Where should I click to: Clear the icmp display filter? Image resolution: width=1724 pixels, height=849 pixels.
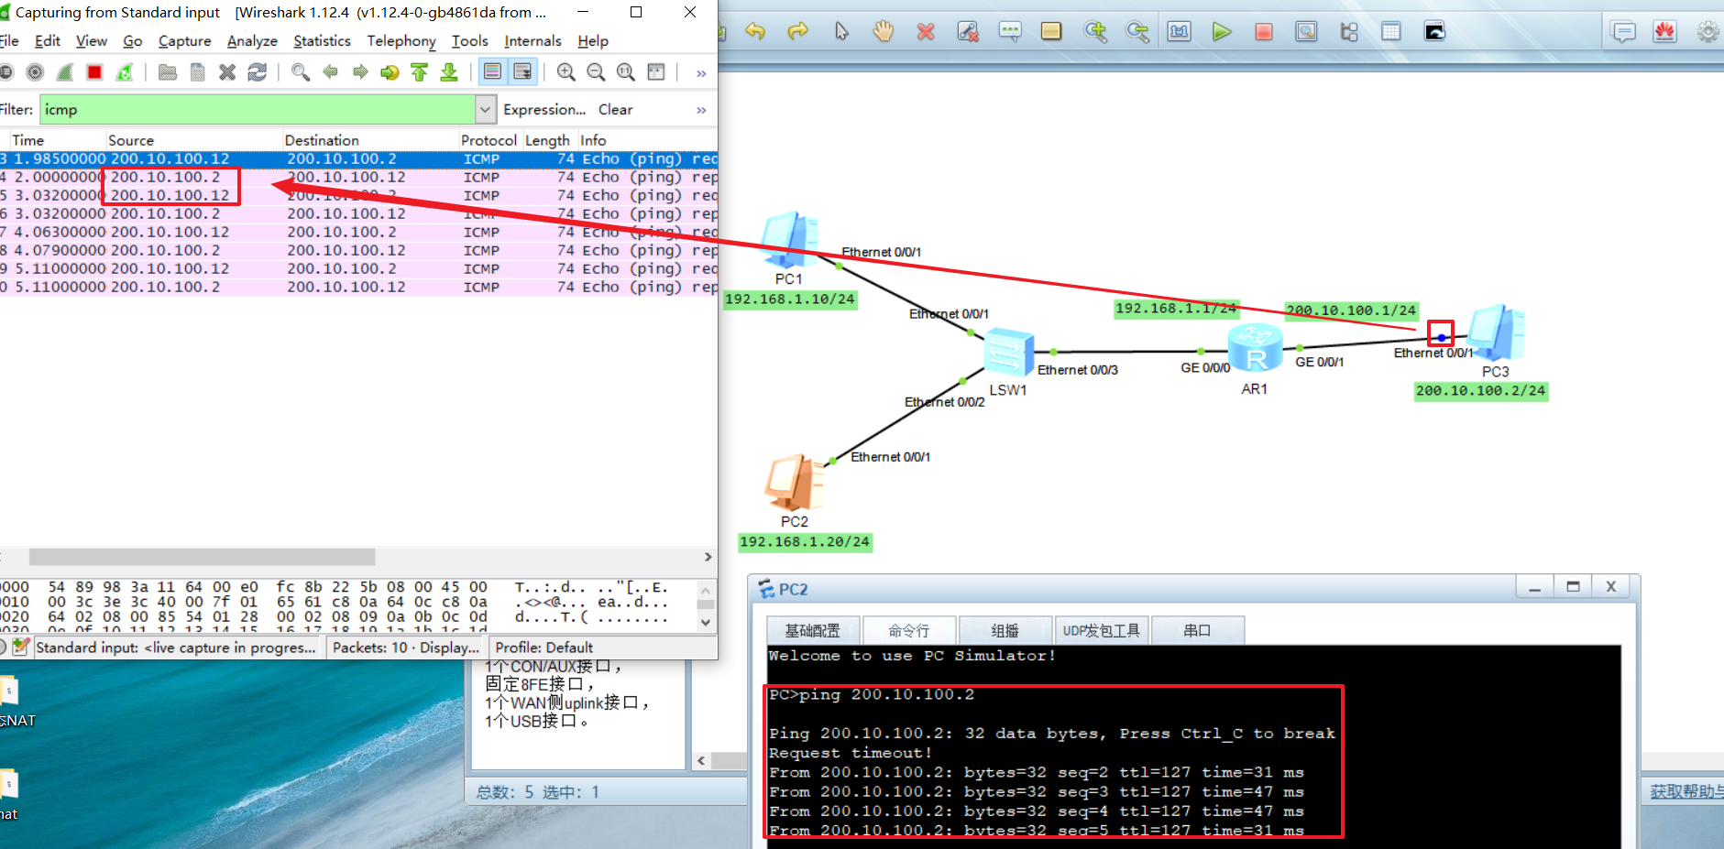[616, 110]
